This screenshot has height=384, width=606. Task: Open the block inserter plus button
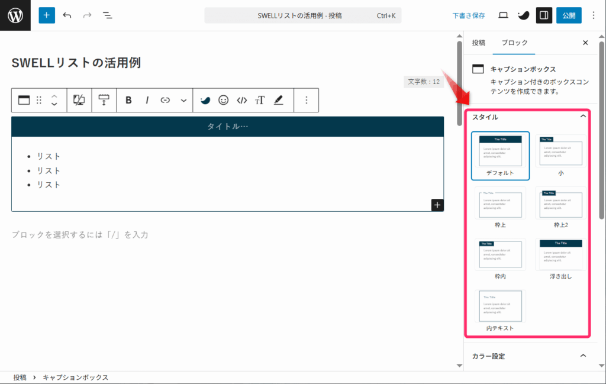point(46,15)
